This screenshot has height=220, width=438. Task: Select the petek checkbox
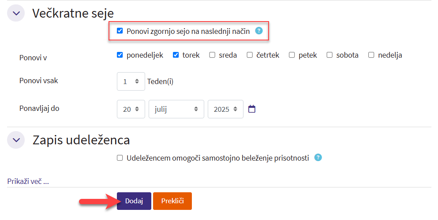click(292, 55)
